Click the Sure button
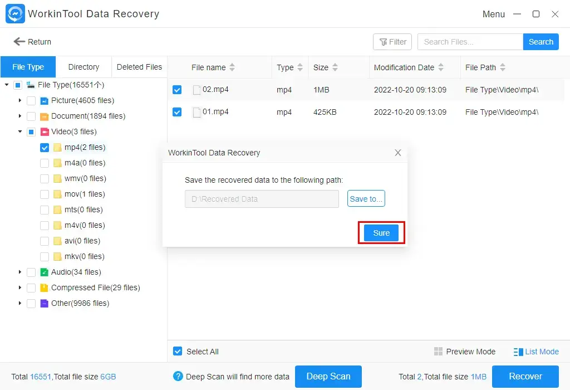The height and width of the screenshot is (390, 570). (381, 233)
